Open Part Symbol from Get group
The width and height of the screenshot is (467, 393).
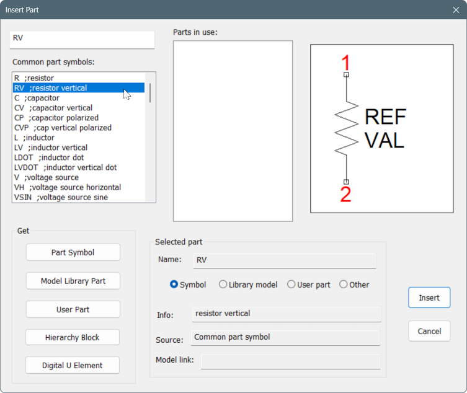[73, 252]
